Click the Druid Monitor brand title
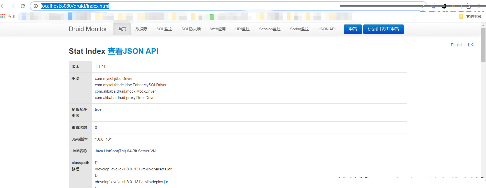 tap(88, 29)
